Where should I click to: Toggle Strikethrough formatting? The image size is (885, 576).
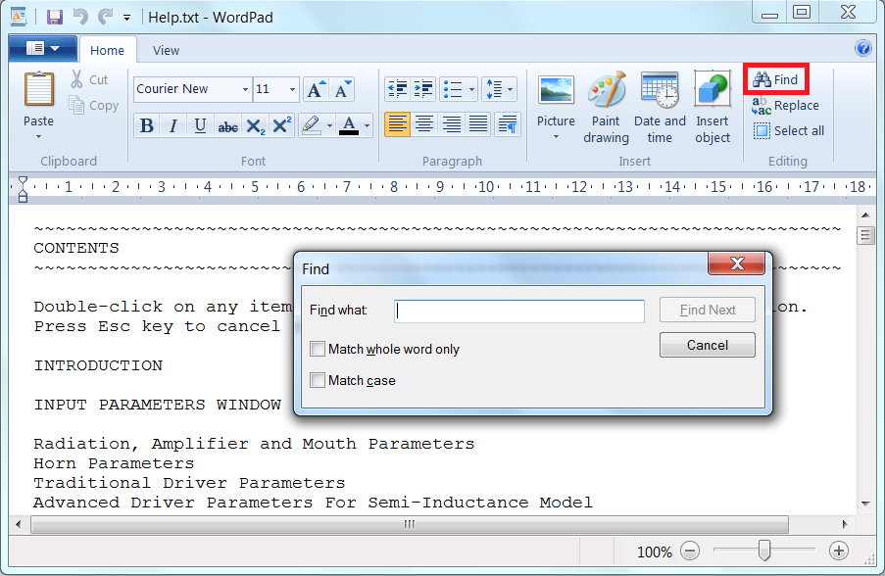(227, 125)
